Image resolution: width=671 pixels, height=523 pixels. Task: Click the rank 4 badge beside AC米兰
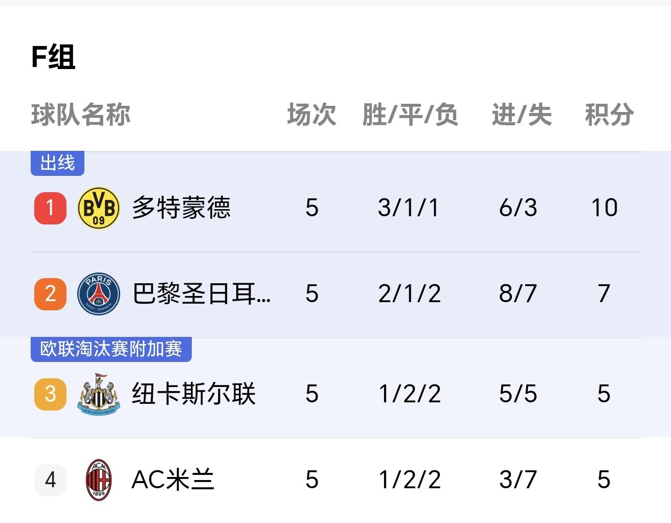click(x=50, y=480)
